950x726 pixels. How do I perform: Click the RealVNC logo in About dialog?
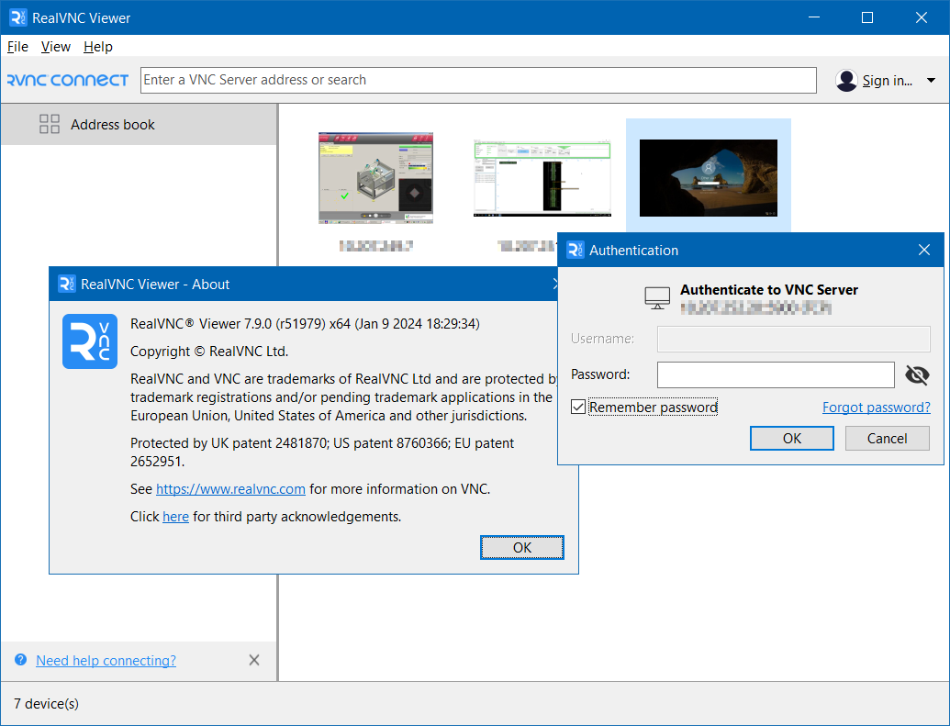[x=90, y=341]
